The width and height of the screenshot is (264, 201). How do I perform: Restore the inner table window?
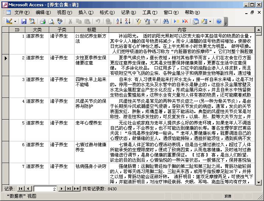point(252,13)
